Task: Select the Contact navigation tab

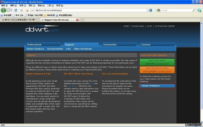Action: click(157, 44)
